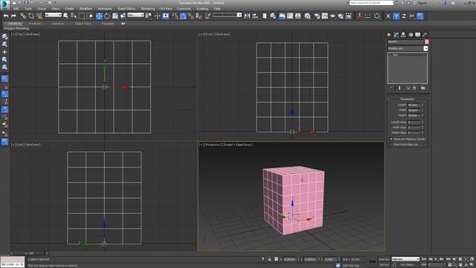Select the Box entry in modifier stack

(396, 55)
